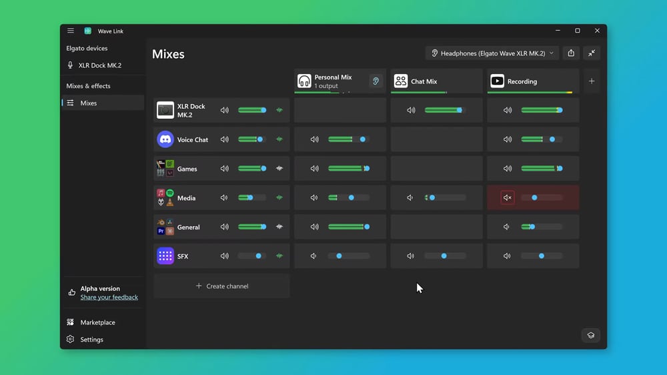Image resolution: width=667 pixels, height=375 pixels.
Task: Click the Games channel app icons
Action: [x=165, y=169]
